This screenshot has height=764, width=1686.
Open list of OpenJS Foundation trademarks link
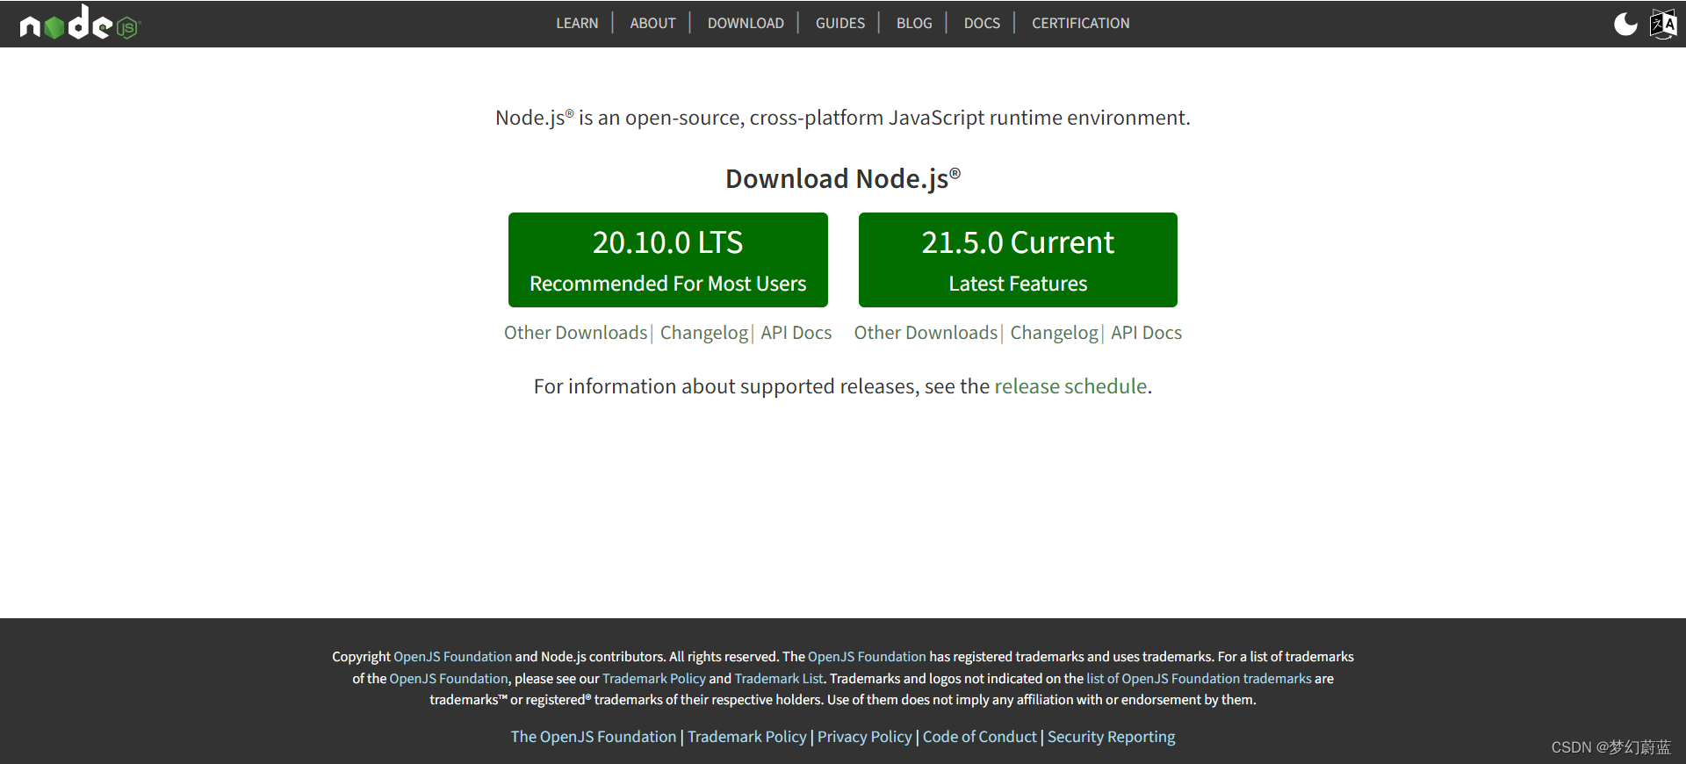pos(1199,679)
